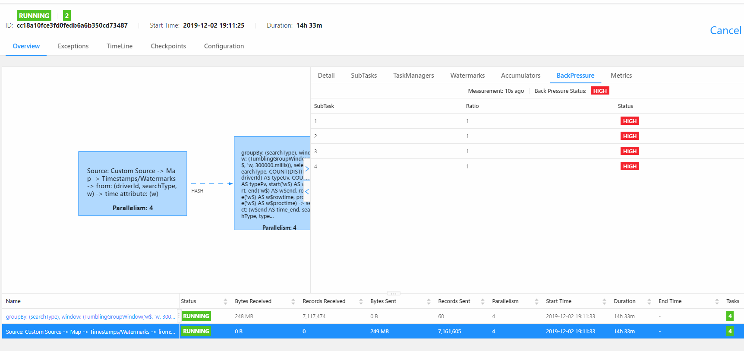
Task: Expand detail panel with right chevron
Action: pyautogui.click(x=307, y=169)
